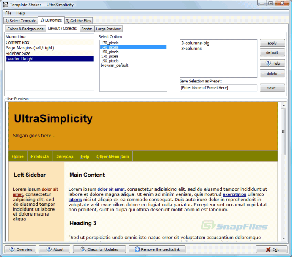Screen dimensions: 292x257
Task: Click the preview scrollbar down arrow
Action: [284, 238]
